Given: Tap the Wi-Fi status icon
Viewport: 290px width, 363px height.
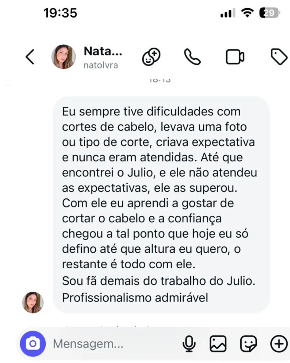Looking at the screenshot, I should (247, 13).
